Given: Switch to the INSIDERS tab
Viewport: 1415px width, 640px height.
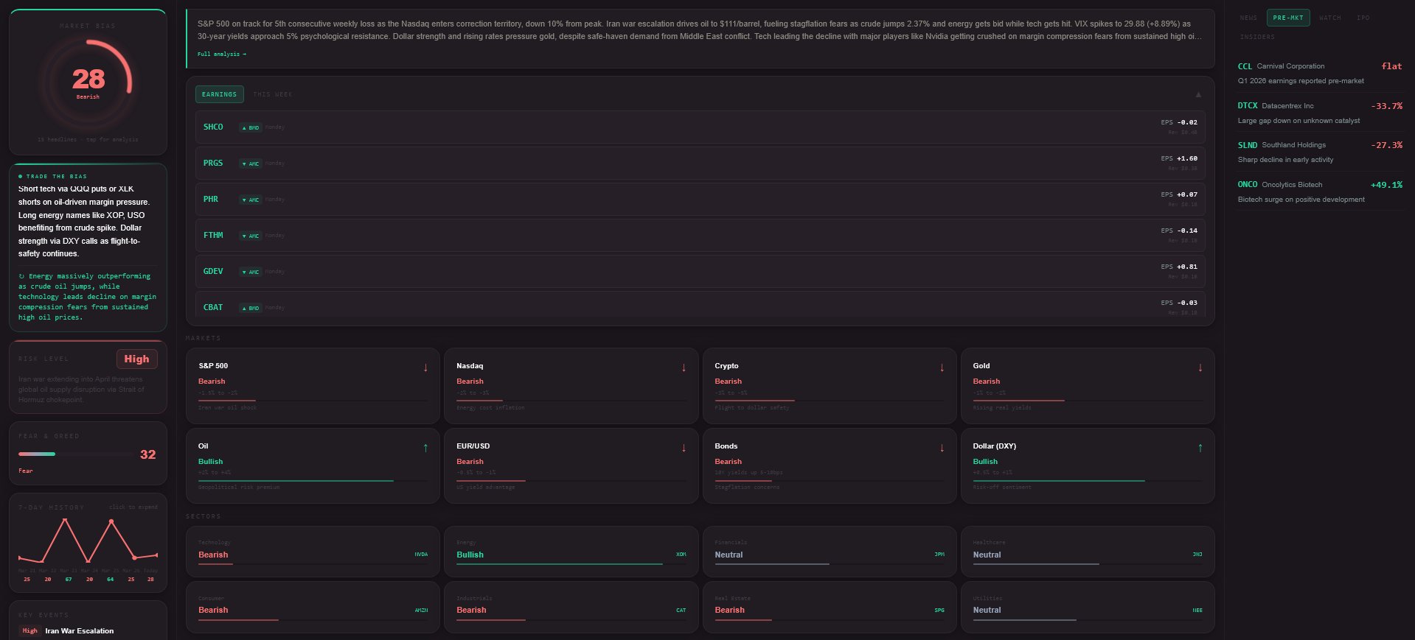Looking at the screenshot, I should point(1257,37).
